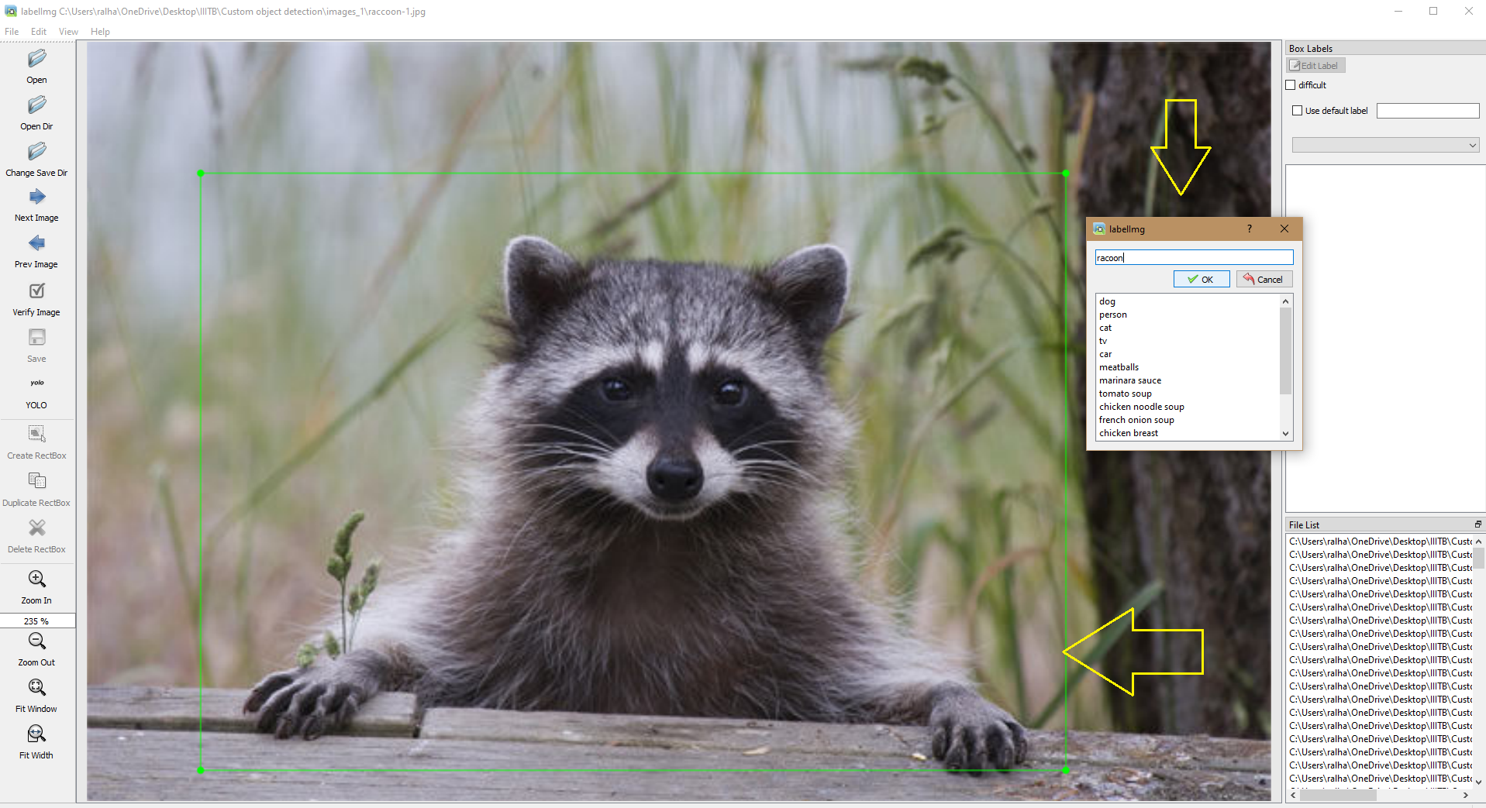This screenshot has height=808, width=1486.
Task: Select the Open Dir tool
Action: pos(36,112)
